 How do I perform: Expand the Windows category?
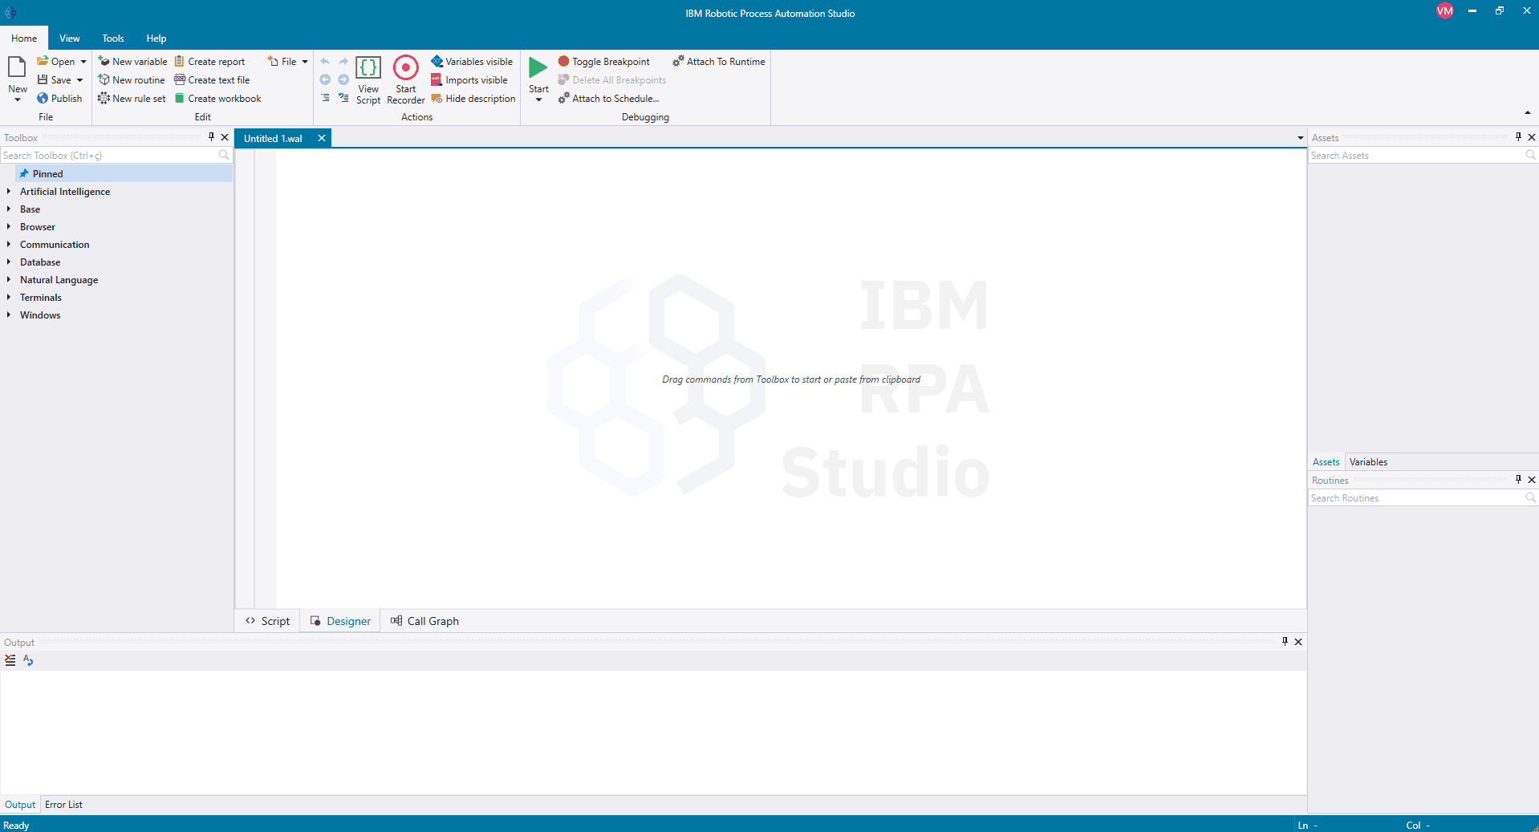(x=9, y=315)
